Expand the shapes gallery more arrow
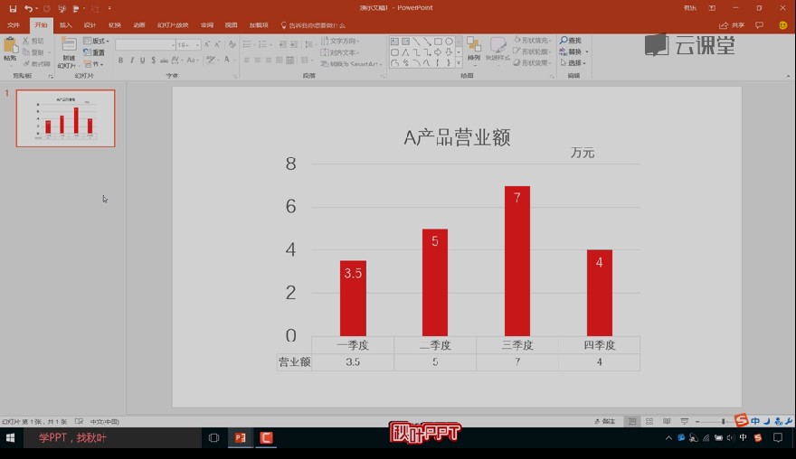 tap(459, 63)
